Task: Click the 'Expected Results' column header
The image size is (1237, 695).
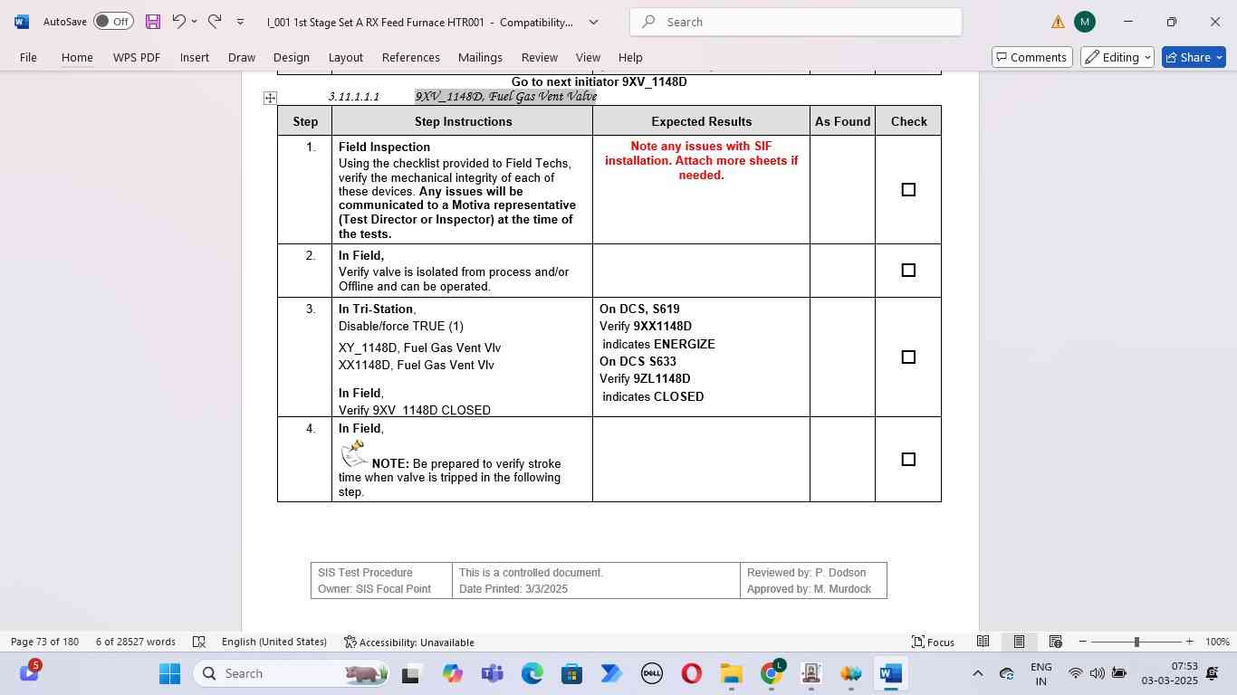Action: coord(701,121)
